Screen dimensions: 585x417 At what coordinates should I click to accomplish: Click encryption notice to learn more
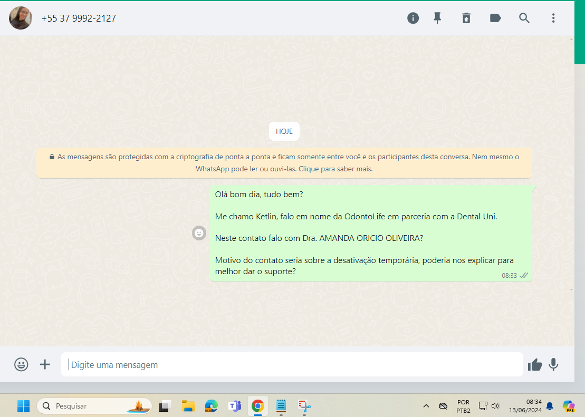[x=284, y=162]
